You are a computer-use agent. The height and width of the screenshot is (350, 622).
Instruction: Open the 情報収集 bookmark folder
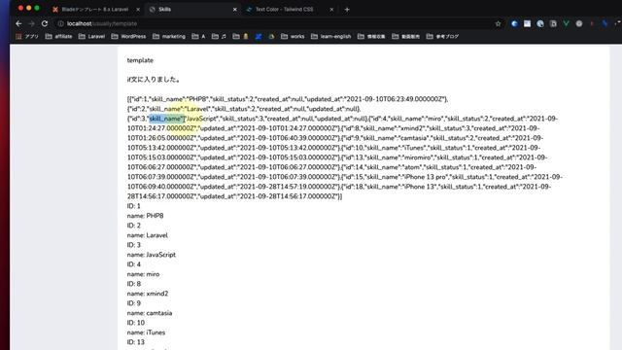point(371,37)
